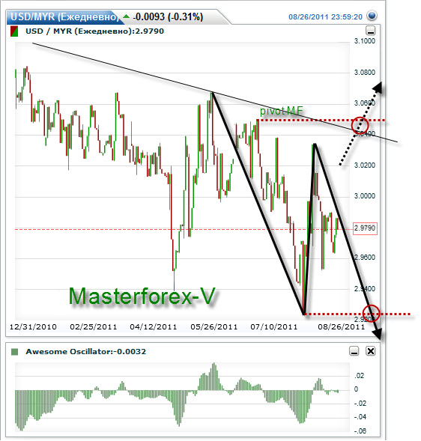This screenshot has width=421, height=441.
Task: Click the 07/10/2011 date axis label
Action: point(274,326)
